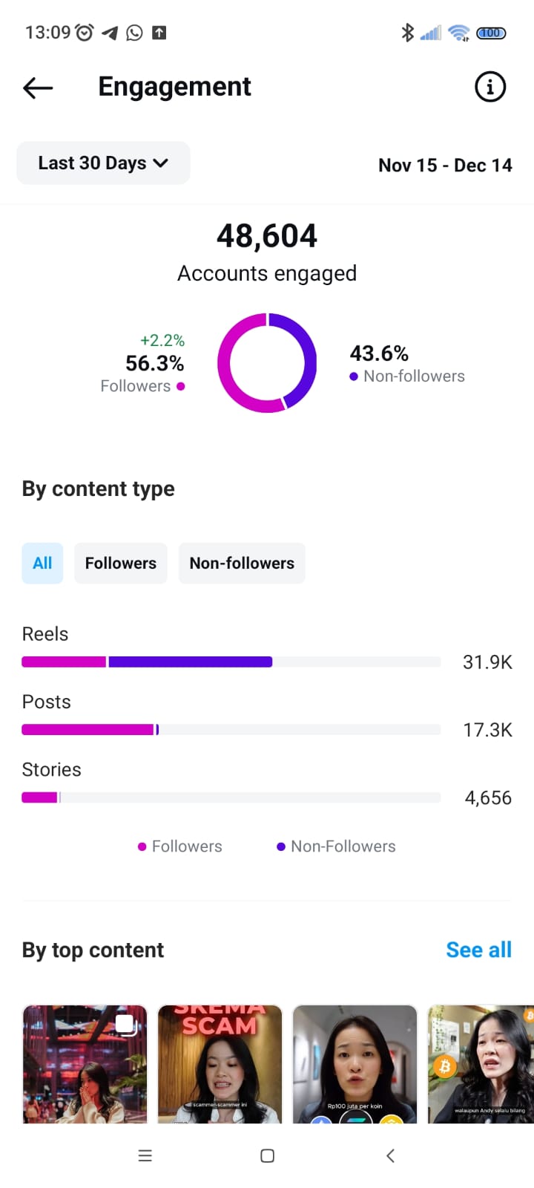Switch to the Followers filter tab
The height and width of the screenshot is (1188, 534).
click(x=120, y=564)
